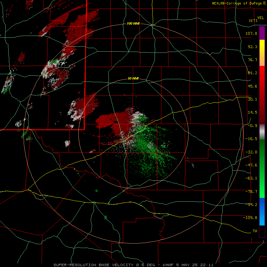Click the -109.8 velocity scale value
267x267 pixels.
tap(250, 218)
